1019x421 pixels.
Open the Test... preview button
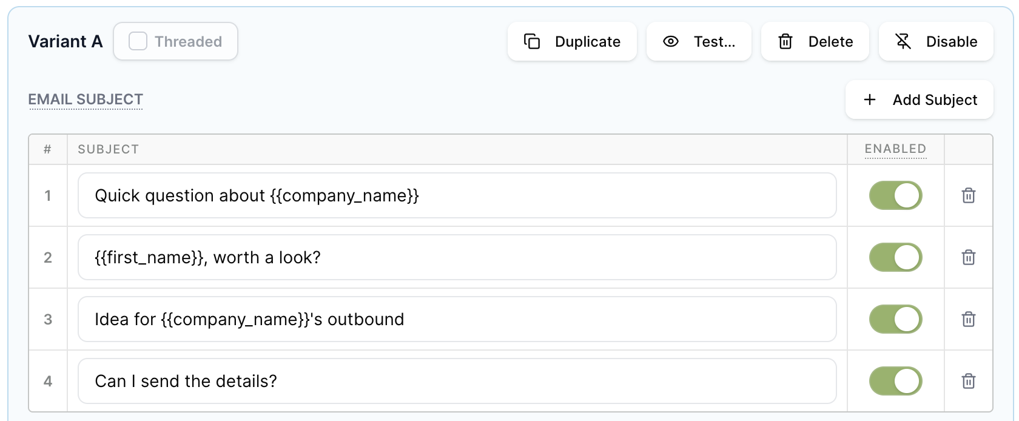coord(699,41)
